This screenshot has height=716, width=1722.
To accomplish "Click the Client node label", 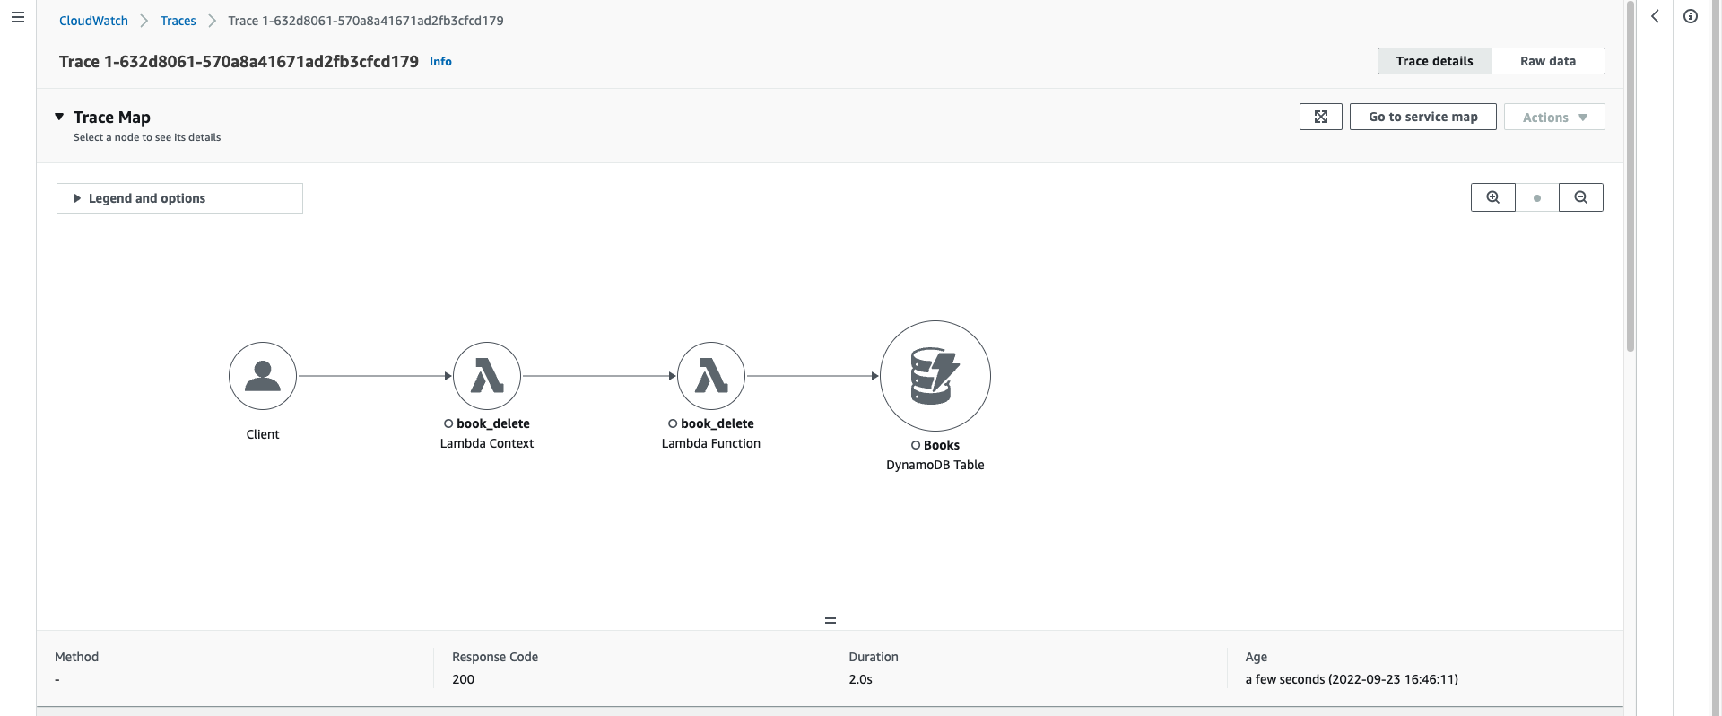I will click(263, 434).
